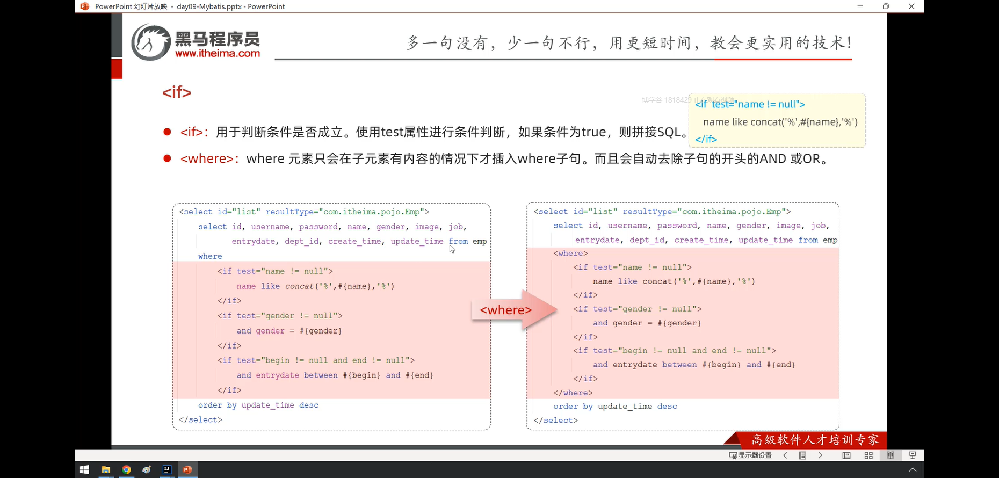Click 高级软件人才培训专家 banner
Screen dimensions: 999x478
pyautogui.click(x=815, y=440)
